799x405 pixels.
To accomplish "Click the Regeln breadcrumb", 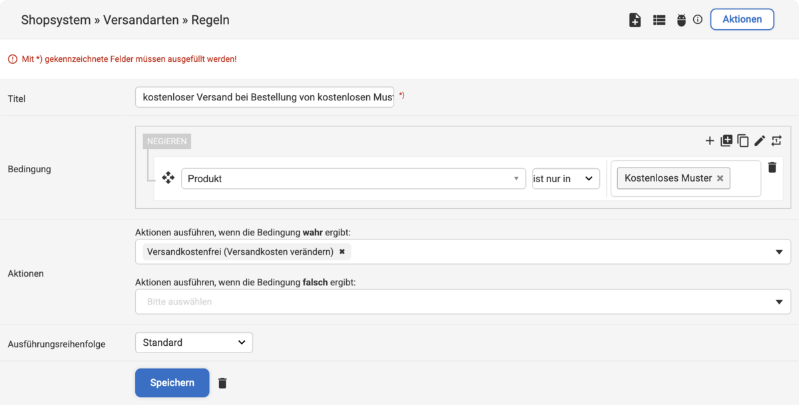I will click(210, 20).
